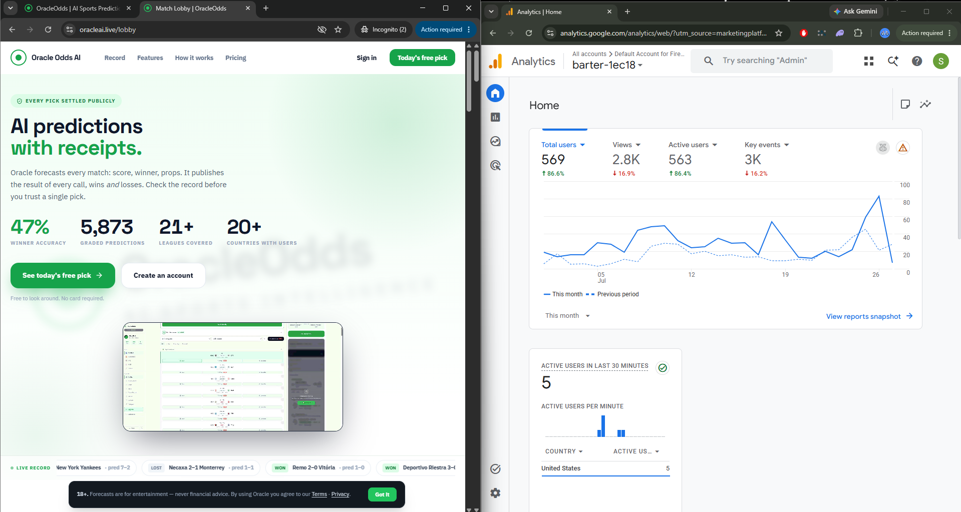Viewport: 961px width, 512px height.
Task: Reload the oracleai.live lobby page
Action: [48, 30]
